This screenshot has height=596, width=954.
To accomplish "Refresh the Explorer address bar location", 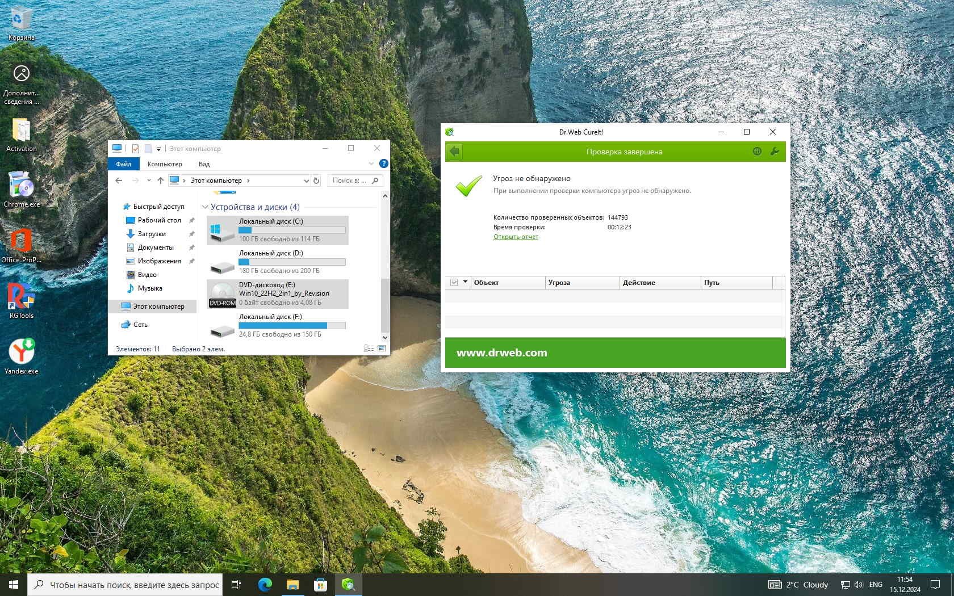I will tap(316, 181).
